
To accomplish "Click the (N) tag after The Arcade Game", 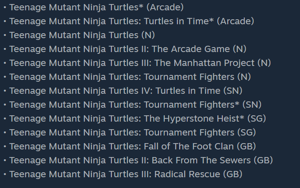I will (239, 49).
